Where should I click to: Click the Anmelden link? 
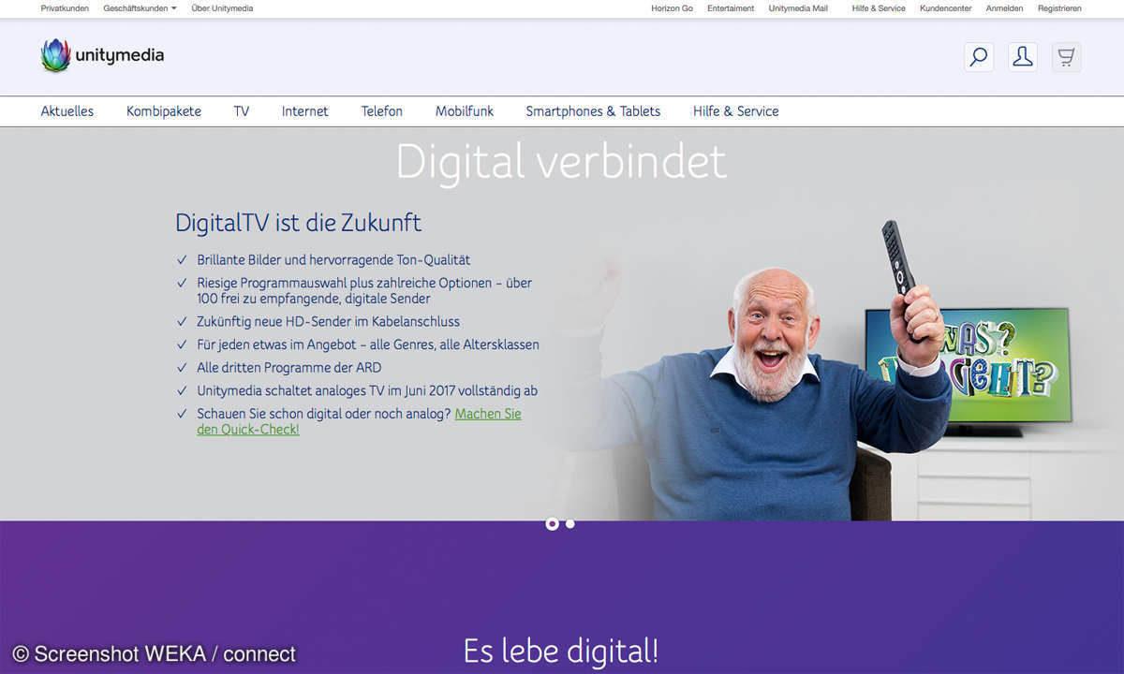(1005, 8)
